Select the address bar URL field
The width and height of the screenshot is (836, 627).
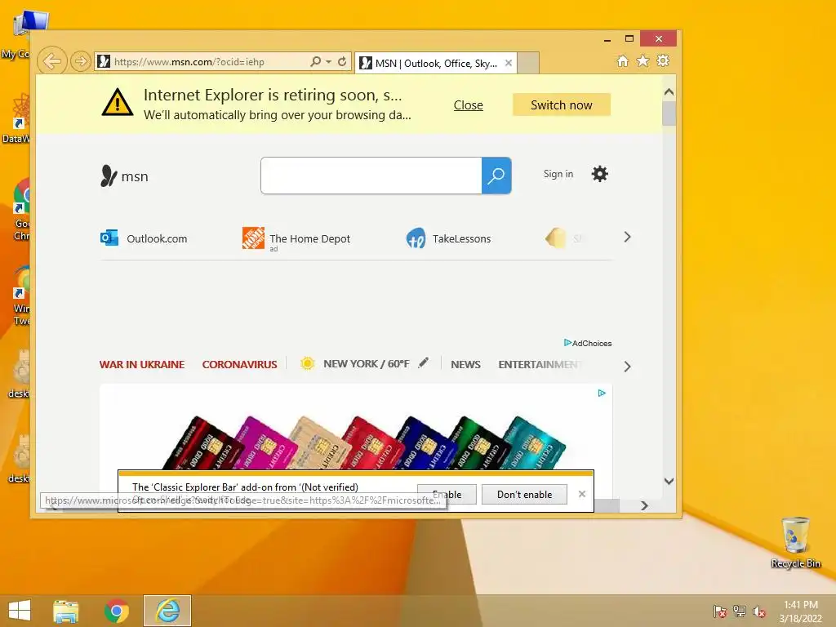(202, 61)
